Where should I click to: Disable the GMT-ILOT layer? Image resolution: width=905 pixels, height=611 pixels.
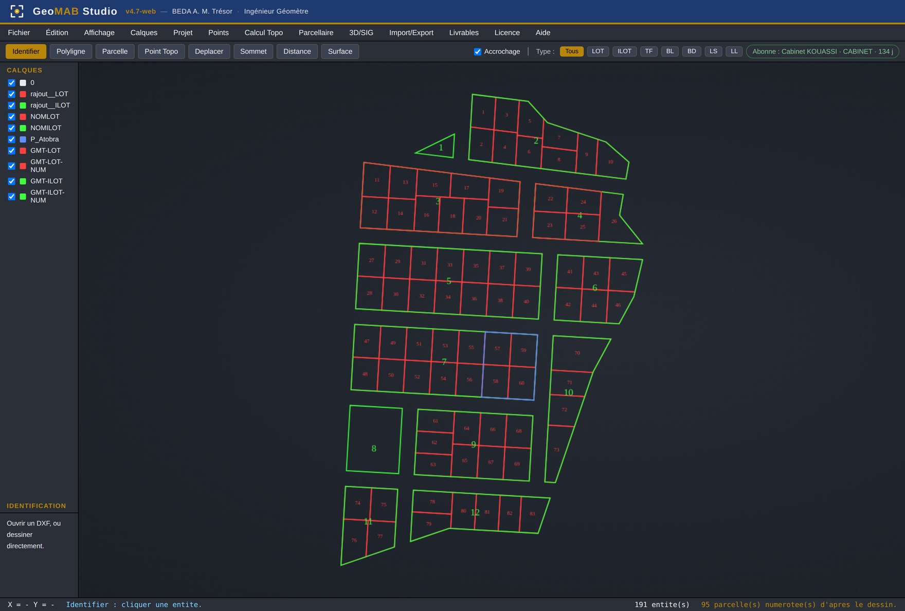(x=11, y=181)
